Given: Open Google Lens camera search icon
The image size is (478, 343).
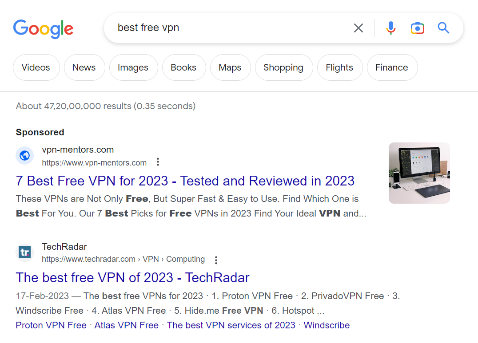Looking at the screenshot, I should point(418,28).
